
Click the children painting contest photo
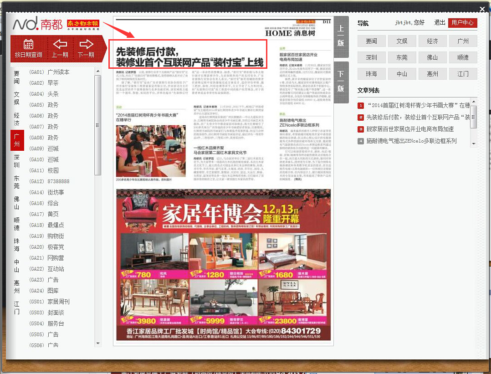click(151, 151)
